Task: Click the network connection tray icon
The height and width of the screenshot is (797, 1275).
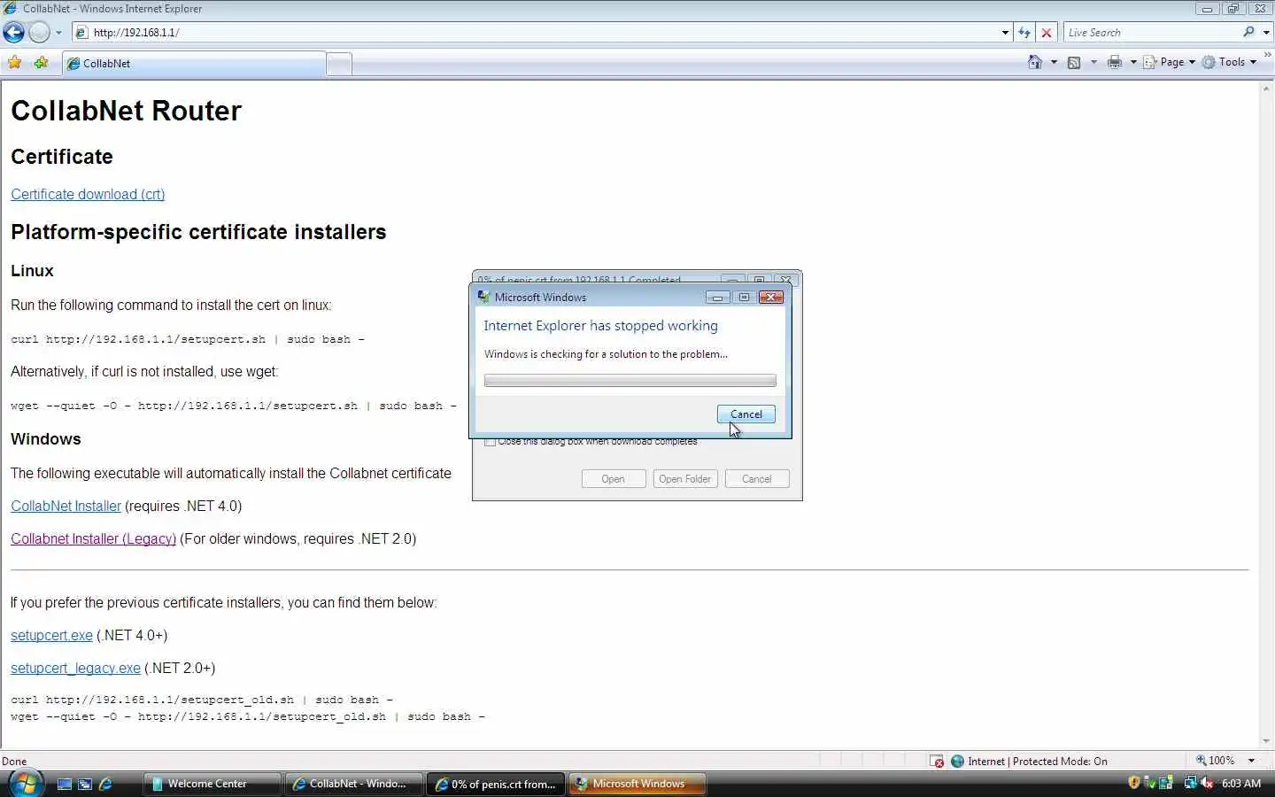Action: click(1190, 783)
